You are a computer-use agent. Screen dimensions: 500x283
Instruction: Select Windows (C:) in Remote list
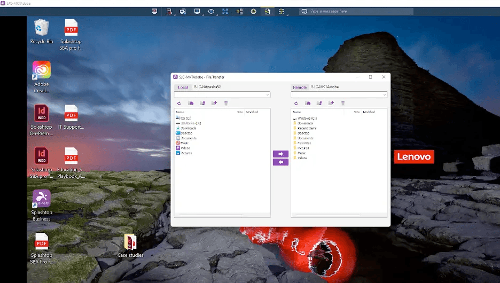pyautogui.click(x=307, y=118)
